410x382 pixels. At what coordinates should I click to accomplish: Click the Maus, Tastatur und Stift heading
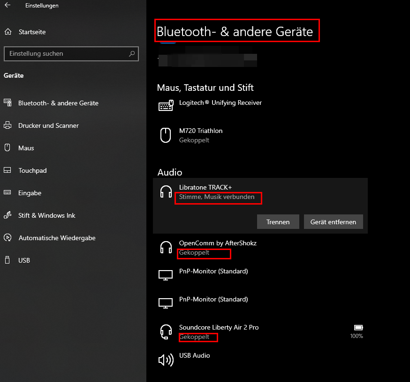tap(205, 88)
